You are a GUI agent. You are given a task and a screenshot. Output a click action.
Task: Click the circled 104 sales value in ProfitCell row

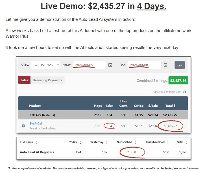[x=110, y=126]
